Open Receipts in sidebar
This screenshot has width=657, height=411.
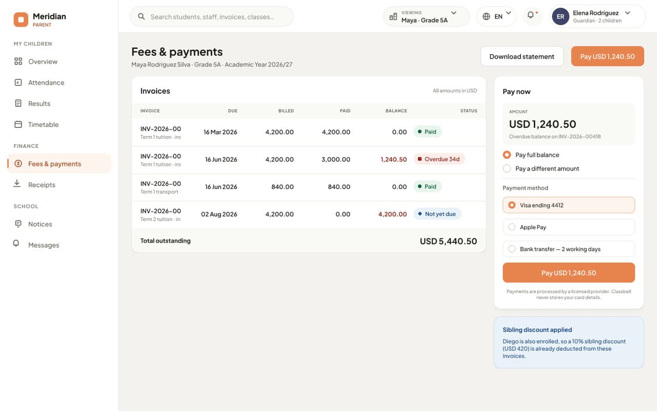point(59,184)
